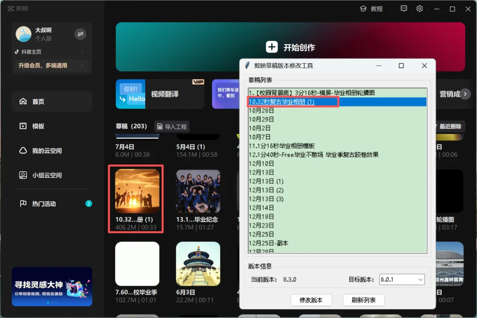Click the cloud icon for 我的云空间
The image size is (477, 318).
pos(23,150)
